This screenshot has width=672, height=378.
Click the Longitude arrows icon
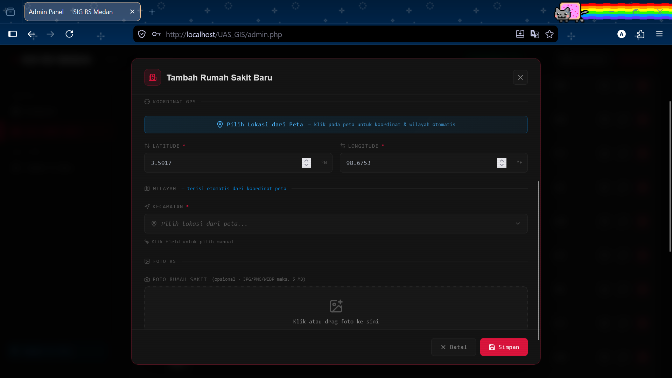click(343, 146)
